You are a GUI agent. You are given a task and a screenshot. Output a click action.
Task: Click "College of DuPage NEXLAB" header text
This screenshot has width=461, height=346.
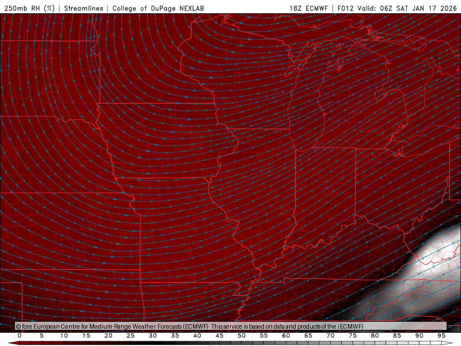coord(158,8)
